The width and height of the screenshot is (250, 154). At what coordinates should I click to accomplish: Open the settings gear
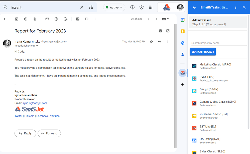142,7
